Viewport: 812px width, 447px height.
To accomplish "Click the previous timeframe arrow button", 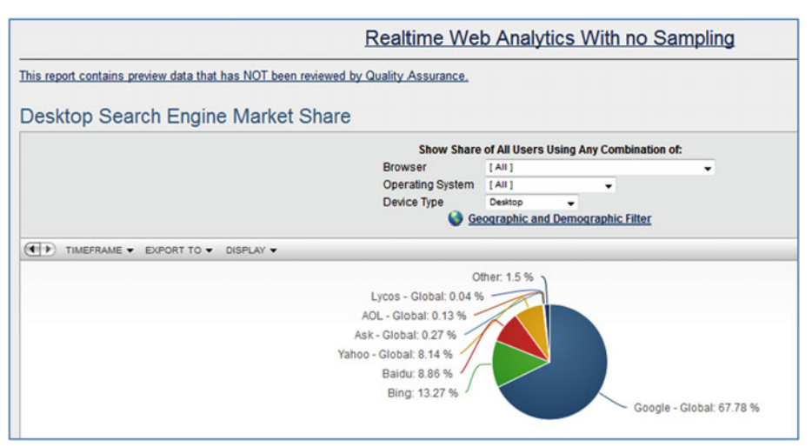I will tap(32, 250).
